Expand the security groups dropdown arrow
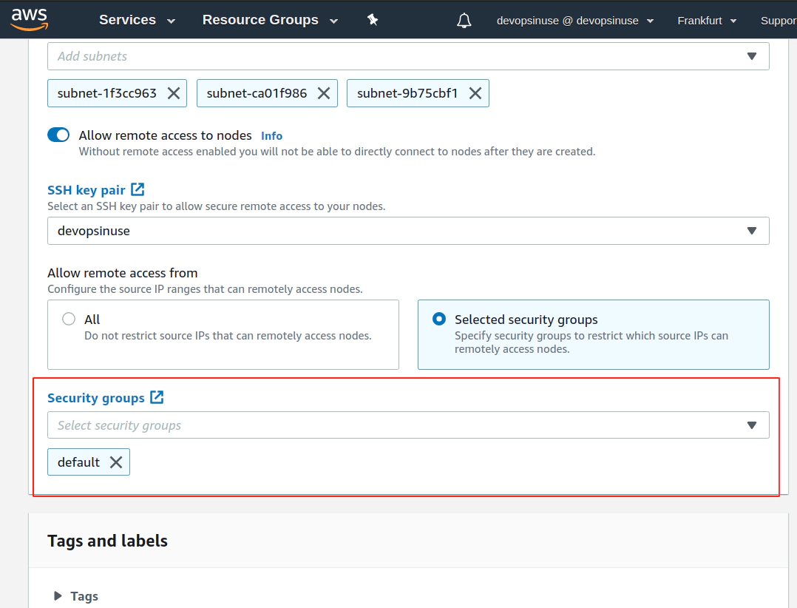This screenshot has width=797, height=608. (752, 425)
